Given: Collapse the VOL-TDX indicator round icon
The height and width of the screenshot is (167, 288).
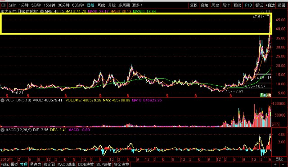Looking at the screenshot, I should [x=2, y=100].
